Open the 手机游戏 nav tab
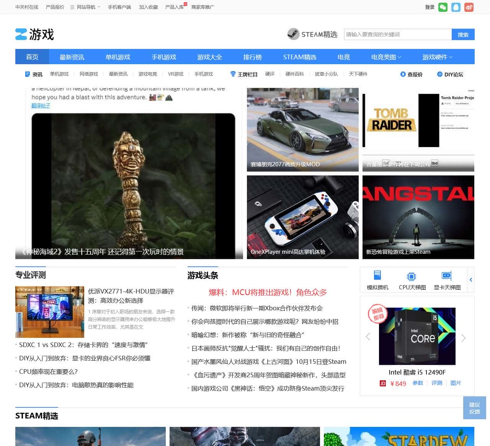Image resolution: width=490 pixels, height=446 pixels. 164,57
